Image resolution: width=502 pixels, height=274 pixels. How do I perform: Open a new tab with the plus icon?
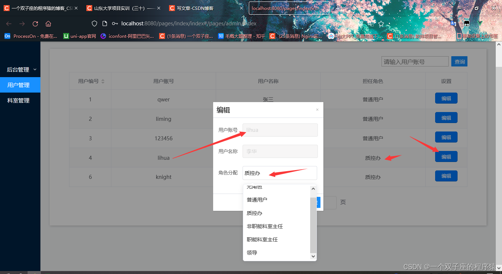pyautogui.click(x=338, y=8)
